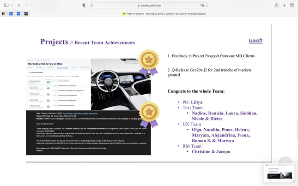Click the Luxoft logo
This screenshot has height=186, width=298.
click(x=255, y=41)
